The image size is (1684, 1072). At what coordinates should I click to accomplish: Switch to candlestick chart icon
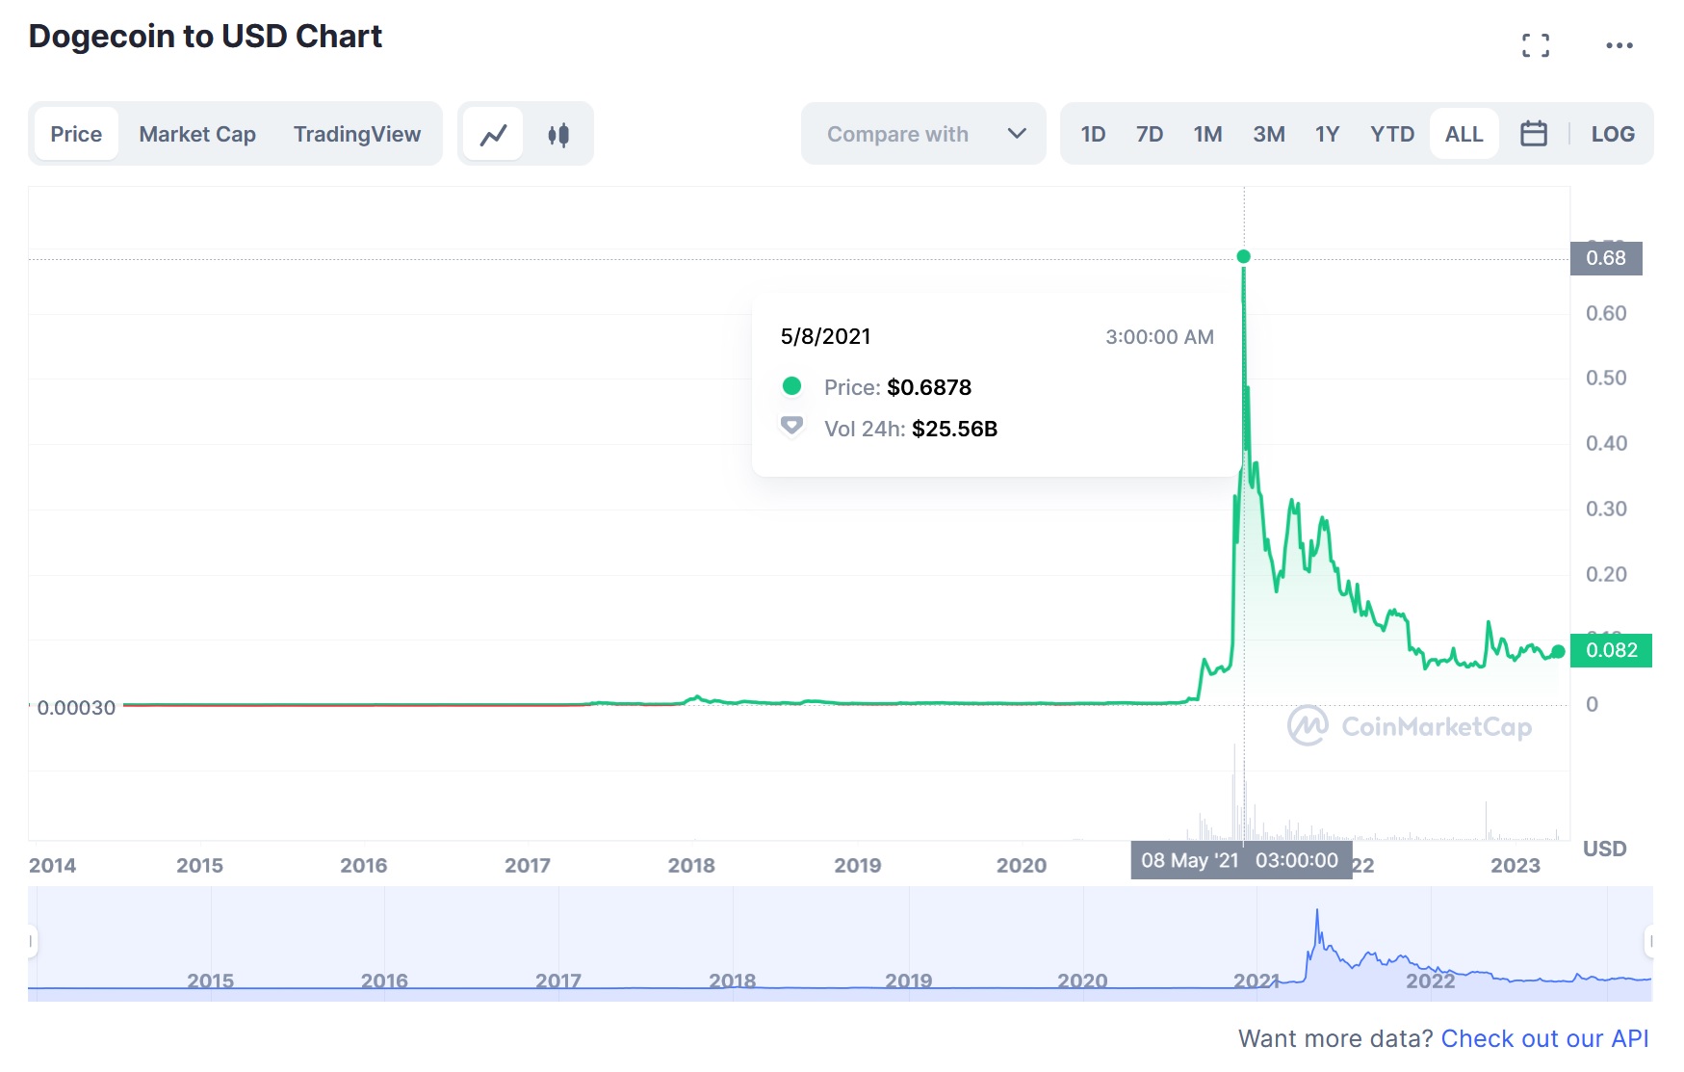(558, 135)
